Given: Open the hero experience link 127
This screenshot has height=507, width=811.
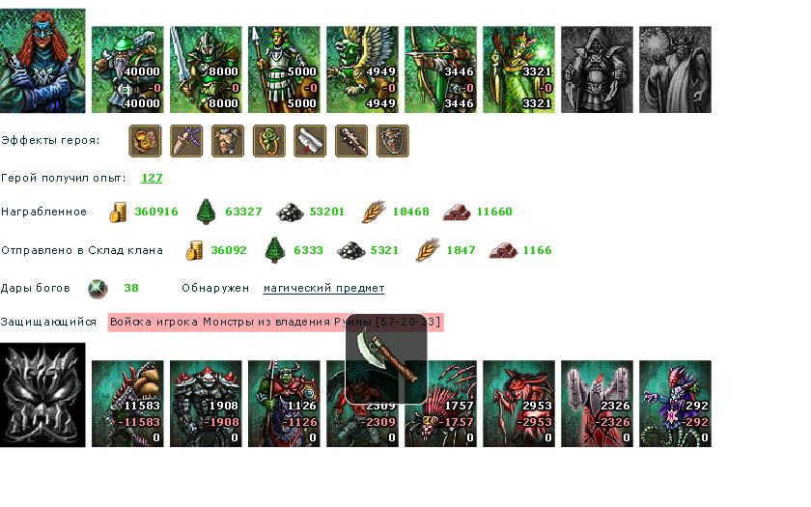Looking at the screenshot, I should [x=152, y=178].
